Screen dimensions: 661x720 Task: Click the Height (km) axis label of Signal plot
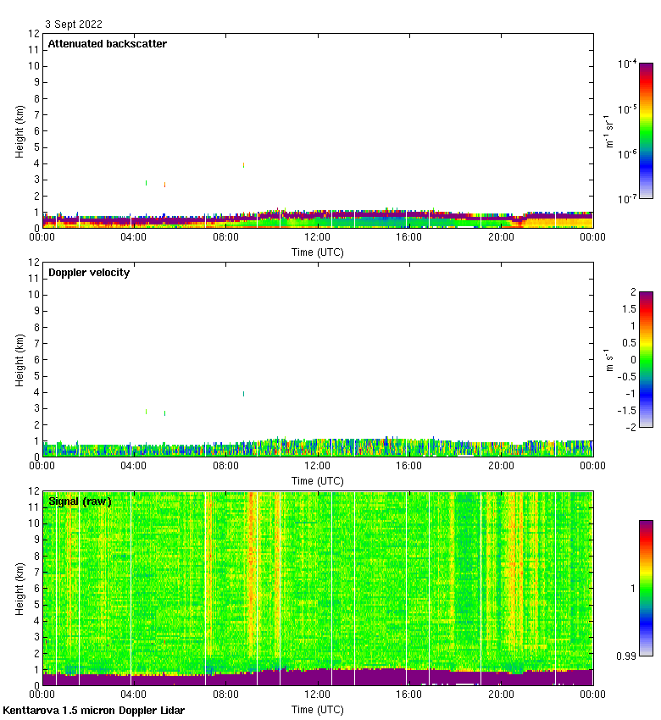pos(19,588)
